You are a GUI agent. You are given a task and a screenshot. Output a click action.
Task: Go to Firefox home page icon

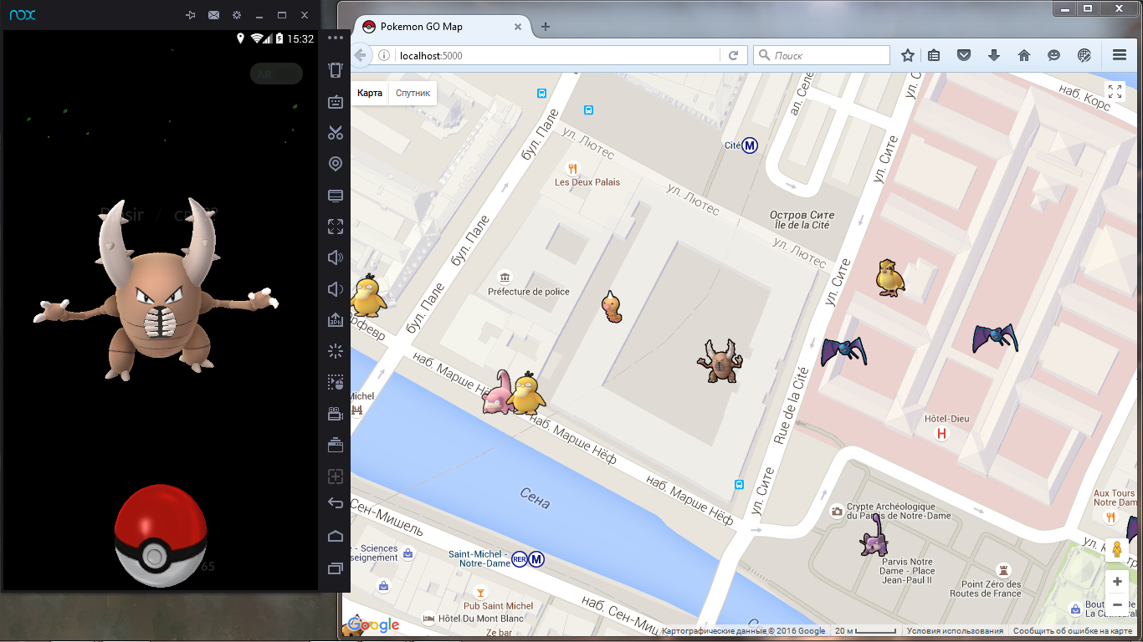point(1024,55)
